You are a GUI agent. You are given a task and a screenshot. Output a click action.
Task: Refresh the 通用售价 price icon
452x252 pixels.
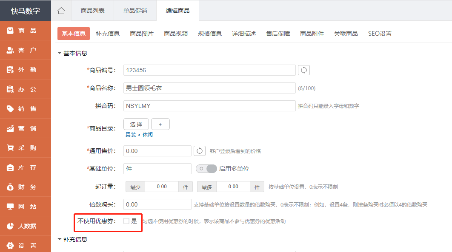pos(200,151)
